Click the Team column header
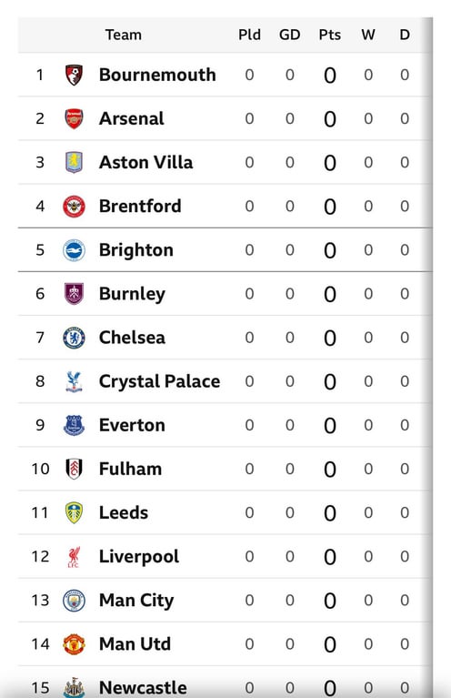This screenshot has width=451, height=698. tap(123, 35)
